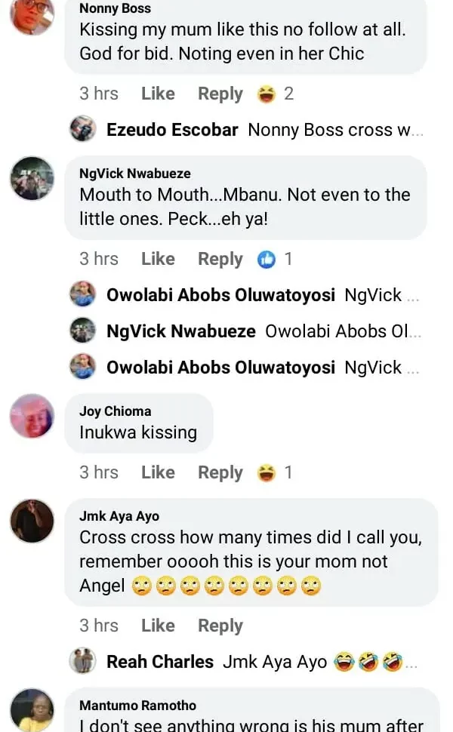Click the thumbs-up reaction on NgVick Nwabueze comment
453x732 pixels.
tap(266, 260)
